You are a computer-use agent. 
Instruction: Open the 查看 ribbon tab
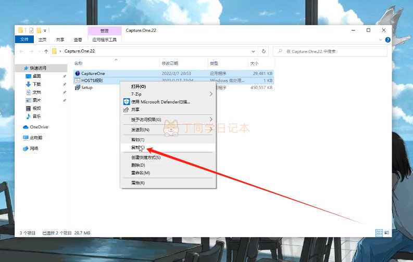coord(78,40)
